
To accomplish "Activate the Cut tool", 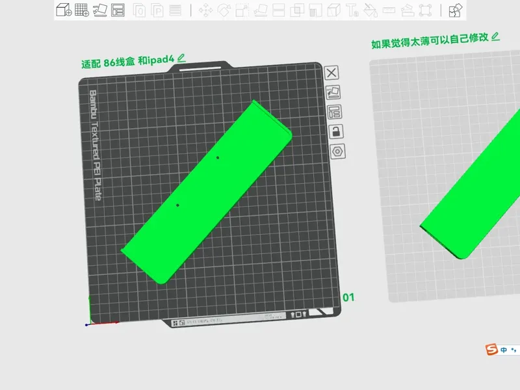I will [x=279, y=10].
